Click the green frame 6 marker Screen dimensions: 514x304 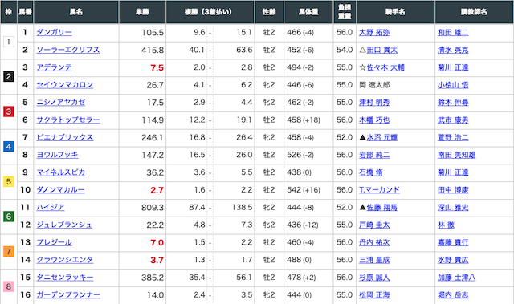click(x=9, y=217)
